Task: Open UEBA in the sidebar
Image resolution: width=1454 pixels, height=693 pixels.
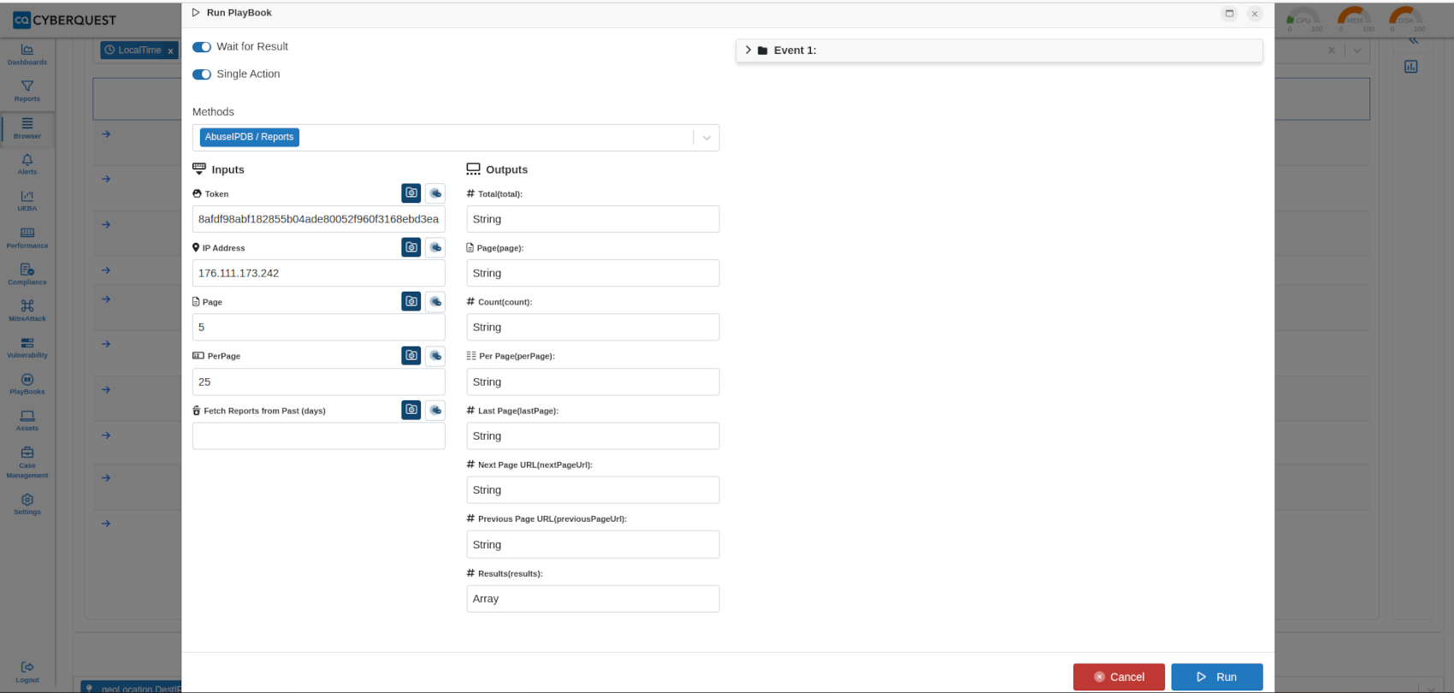Action: click(27, 201)
